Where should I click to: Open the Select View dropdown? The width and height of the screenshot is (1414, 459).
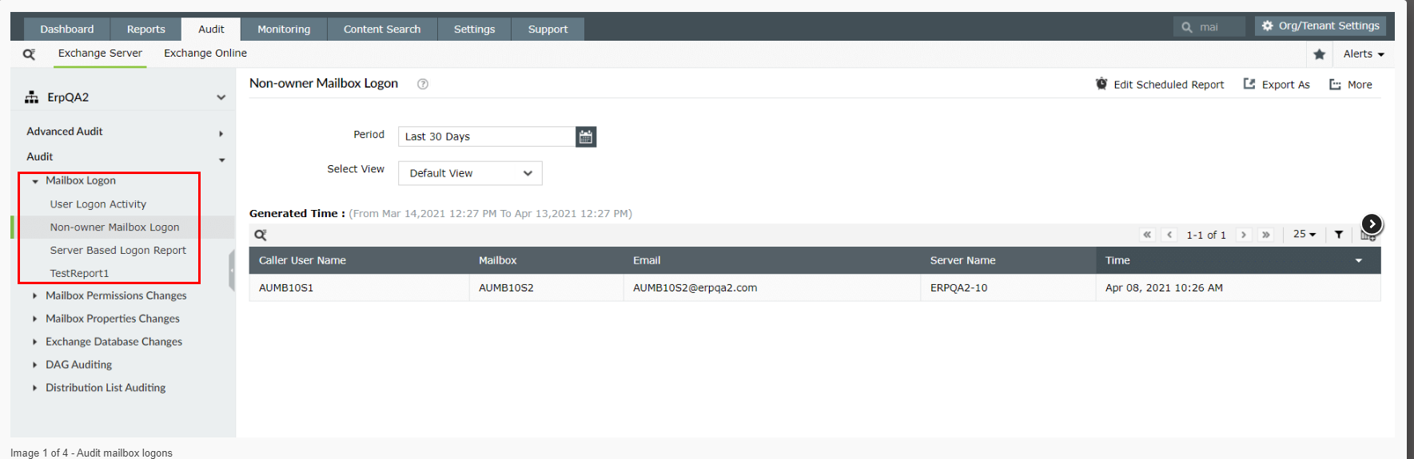tap(470, 173)
